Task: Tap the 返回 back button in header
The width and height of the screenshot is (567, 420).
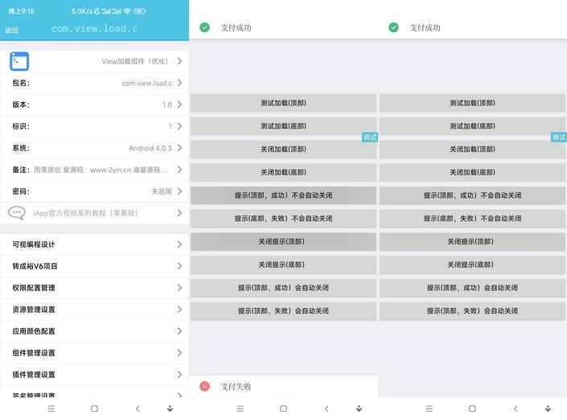Action: pos(11,31)
